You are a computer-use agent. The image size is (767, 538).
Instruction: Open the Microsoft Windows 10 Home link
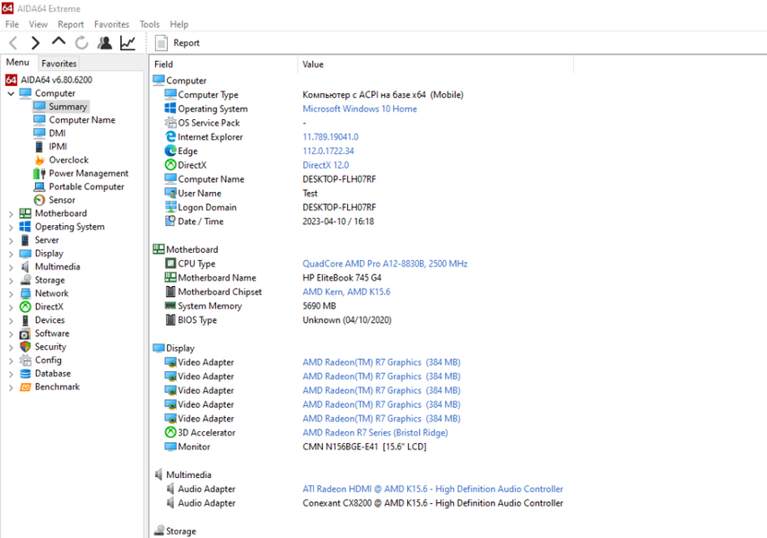[360, 108]
